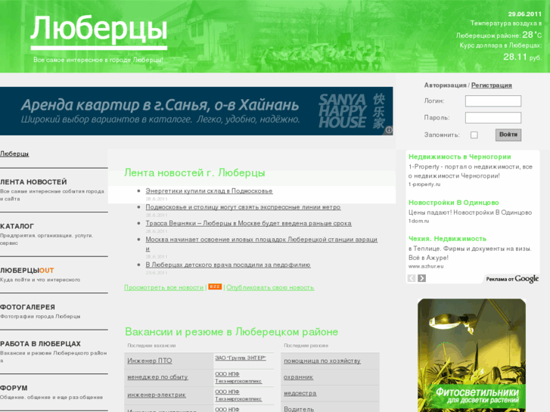550x412 pixels.
Task: Click the Авторизация label
Action: click(445, 85)
